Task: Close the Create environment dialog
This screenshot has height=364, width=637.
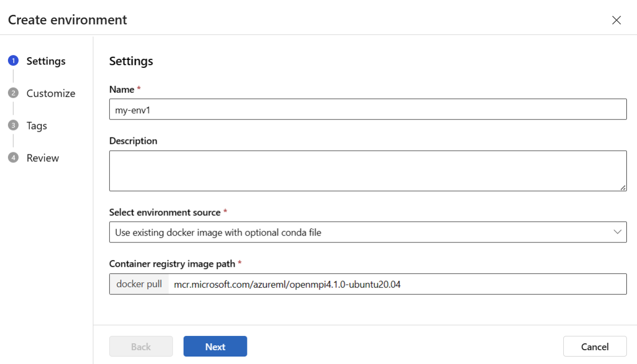Action: [616, 20]
